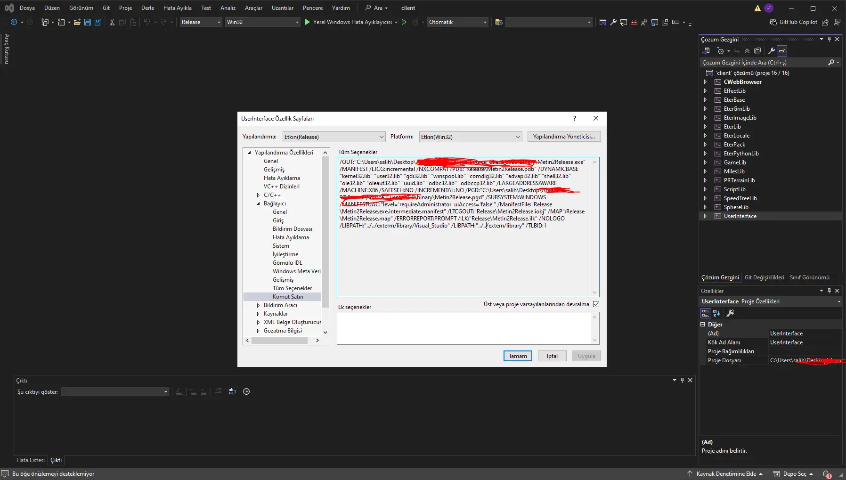Screen dimensions: 846x480
Task: Click the yellow warning triangle notification
Action: 757,8
